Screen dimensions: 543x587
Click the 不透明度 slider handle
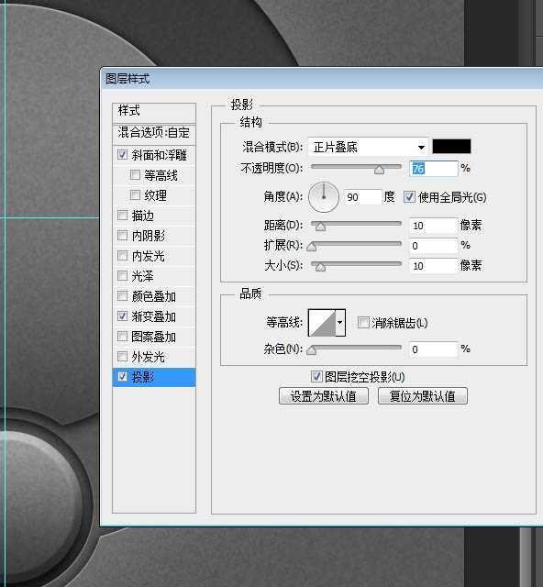point(379,171)
